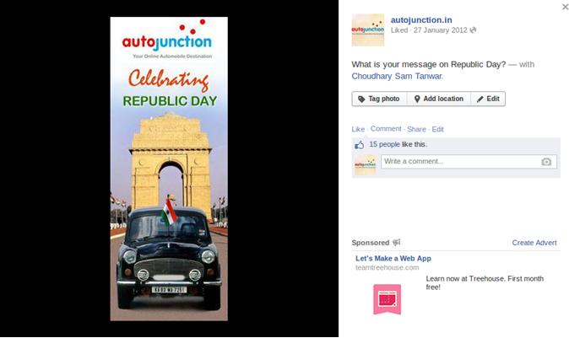The height and width of the screenshot is (338, 569).
Task: Click the globe privacy icon beside date
Action: 473,30
